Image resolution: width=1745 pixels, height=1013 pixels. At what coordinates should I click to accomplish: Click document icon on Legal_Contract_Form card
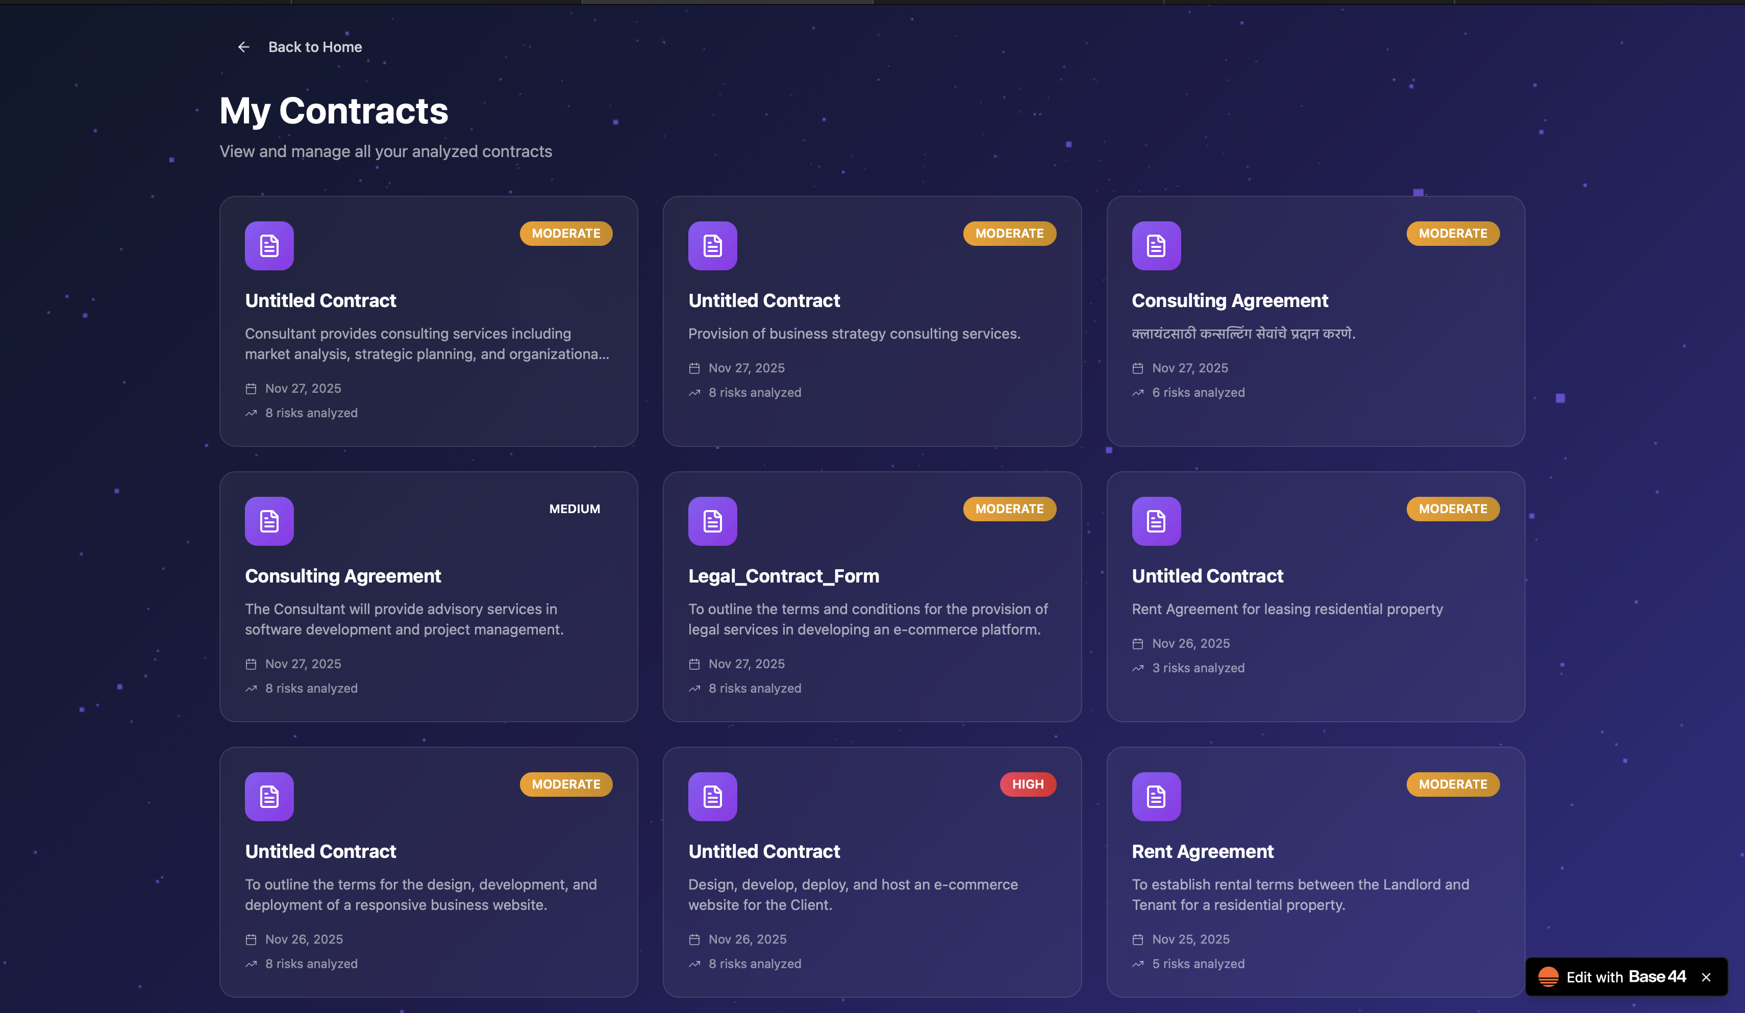click(x=712, y=521)
